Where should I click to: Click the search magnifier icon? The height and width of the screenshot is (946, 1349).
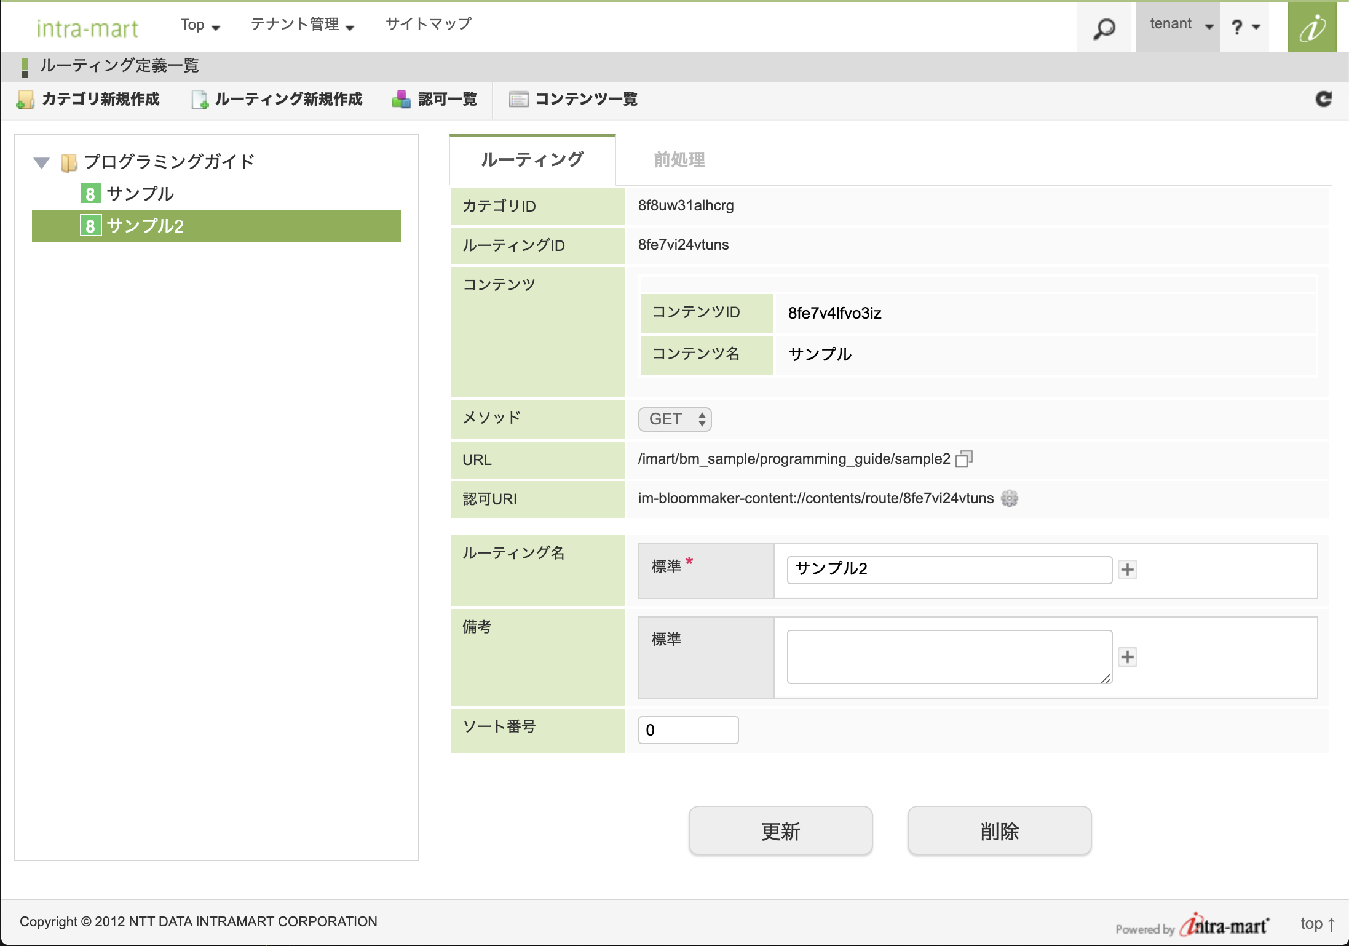point(1104,28)
